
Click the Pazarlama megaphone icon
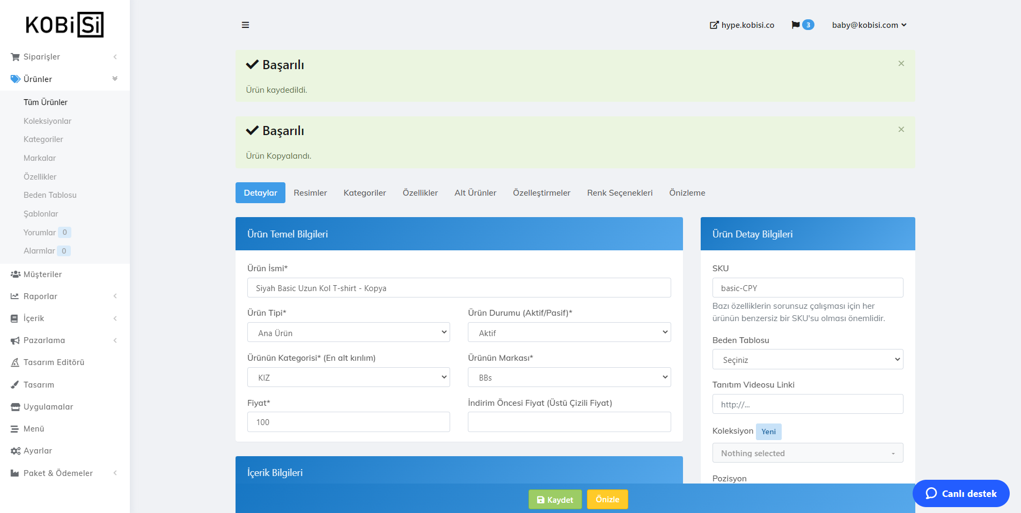click(x=15, y=340)
